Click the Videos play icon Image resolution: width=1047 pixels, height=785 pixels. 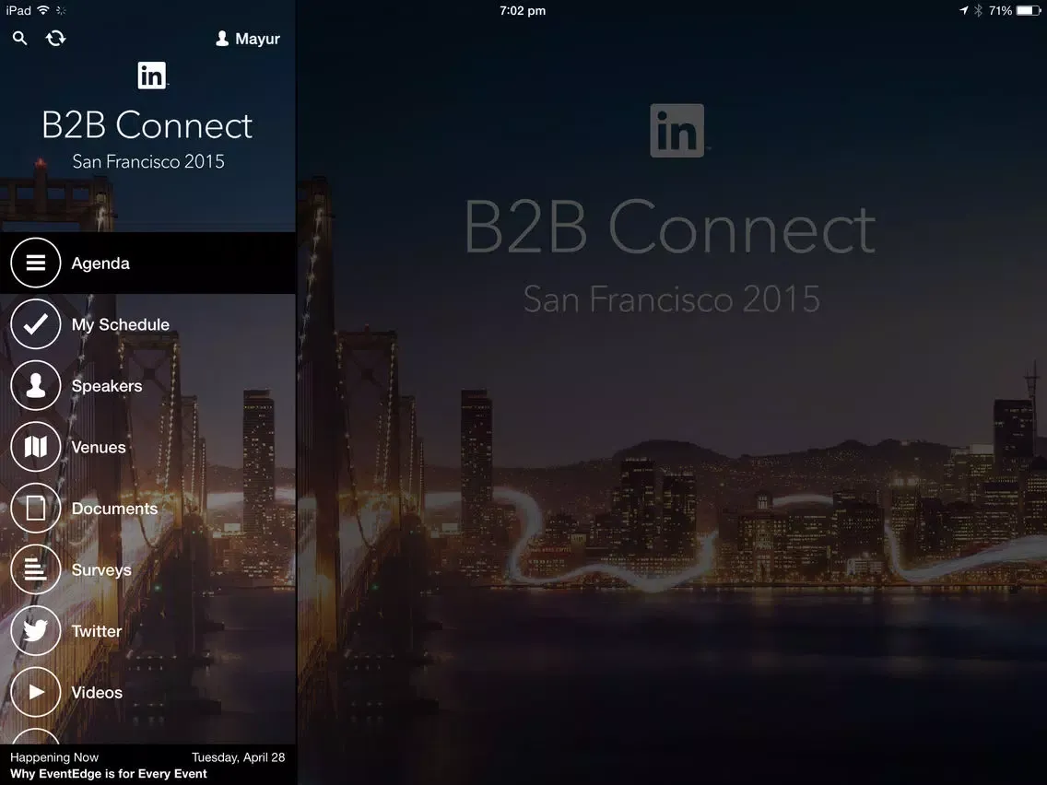(35, 693)
